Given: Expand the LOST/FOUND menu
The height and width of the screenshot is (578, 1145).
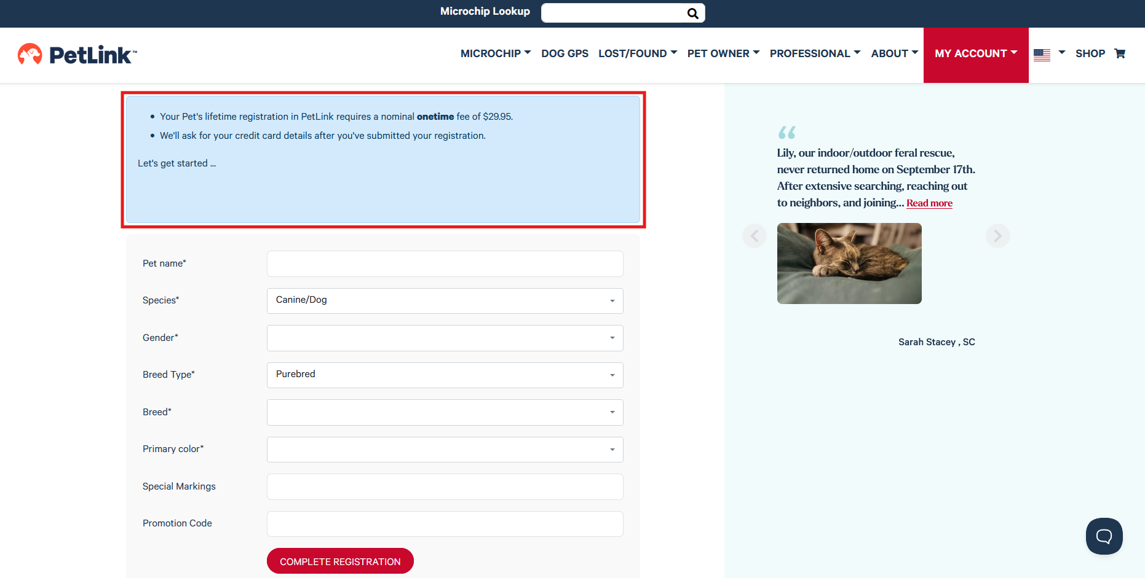Looking at the screenshot, I should (638, 53).
